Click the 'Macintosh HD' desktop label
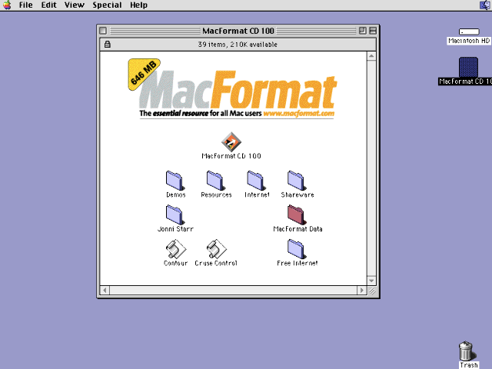Viewport: 492px width, 369px height. tap(469, 41)
